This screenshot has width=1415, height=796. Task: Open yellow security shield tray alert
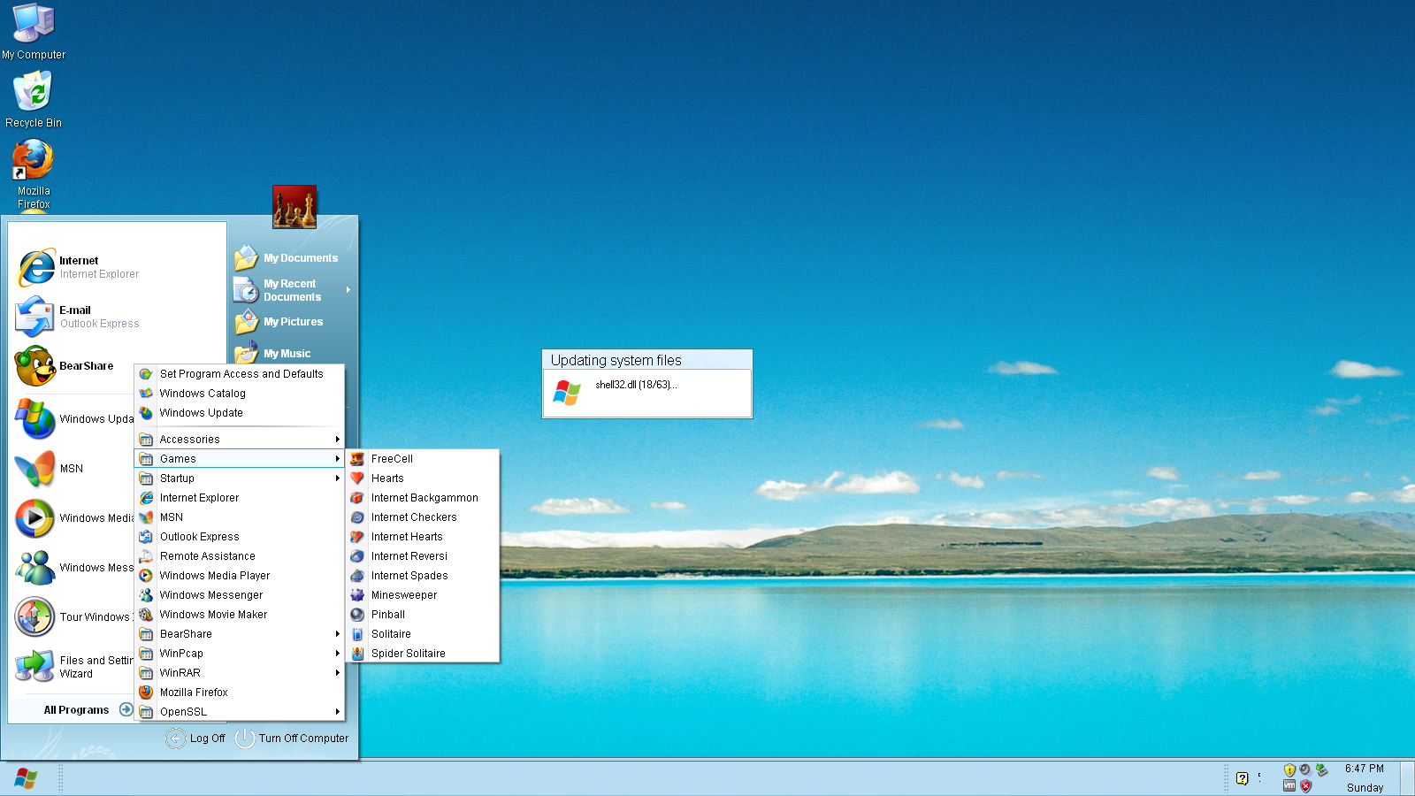pyautogui.click(x=1289, y=769)
